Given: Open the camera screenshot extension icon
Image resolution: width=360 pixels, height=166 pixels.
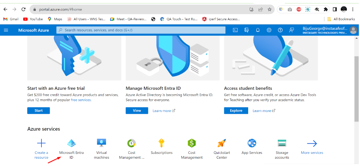Looking at the screenshot, I should click(290, 9).
